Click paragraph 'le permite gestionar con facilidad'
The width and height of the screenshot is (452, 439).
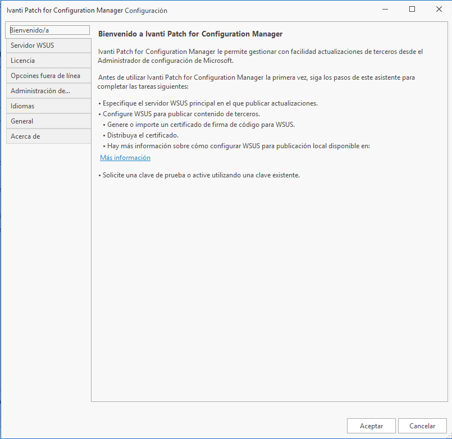pyautogui.click(x=261, y=56)
